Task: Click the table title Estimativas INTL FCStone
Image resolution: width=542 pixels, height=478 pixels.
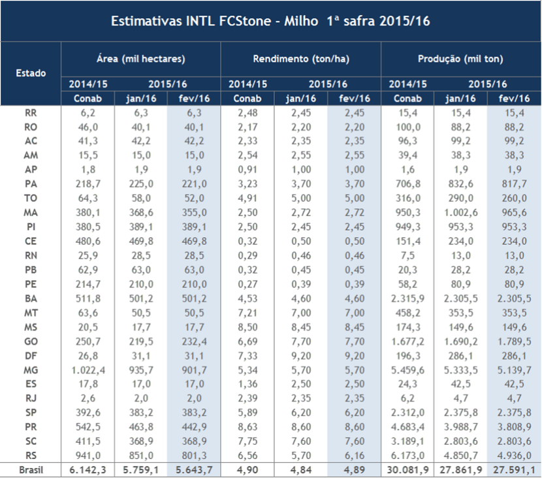Action: pos(270,21)
